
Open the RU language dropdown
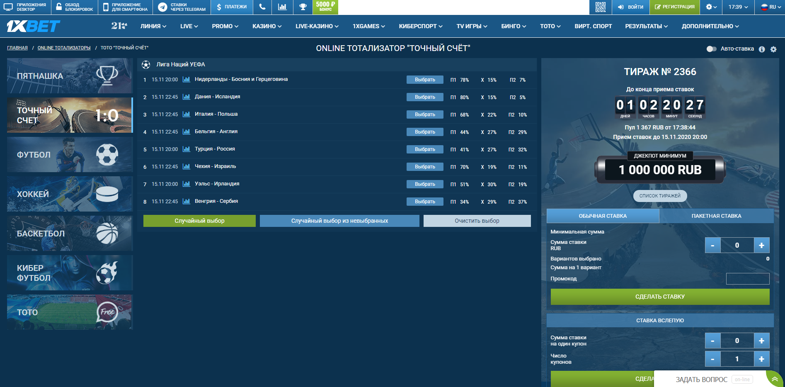(x=770, y=7)
